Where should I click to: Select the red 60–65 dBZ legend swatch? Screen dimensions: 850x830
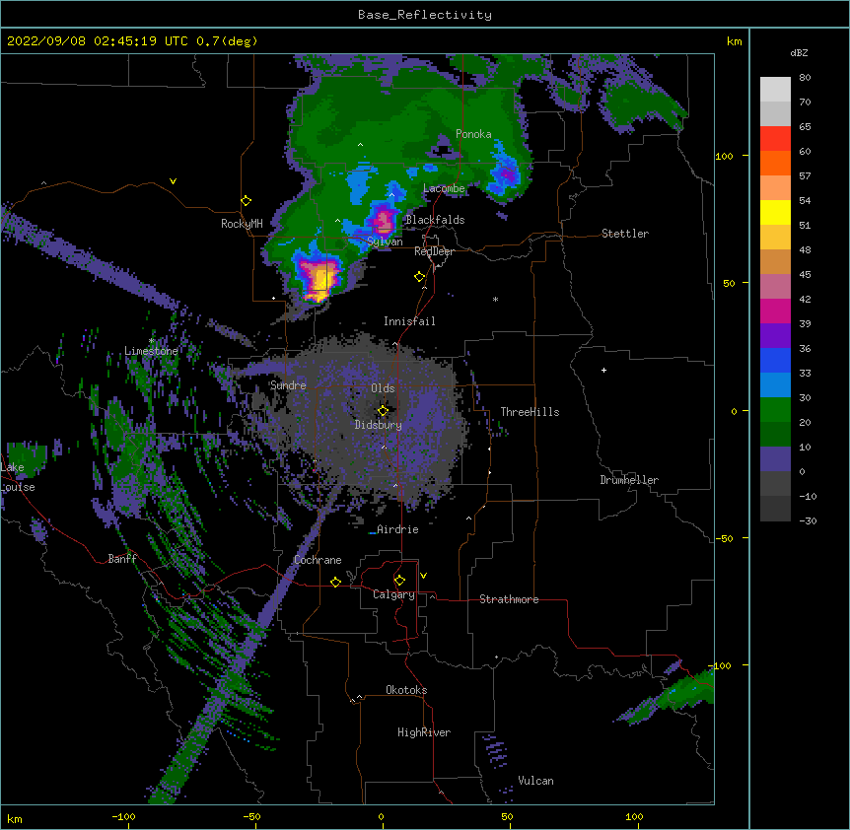click(775, 139)
